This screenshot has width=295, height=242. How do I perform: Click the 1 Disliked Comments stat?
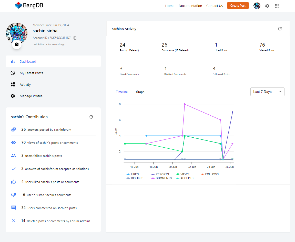175,71
